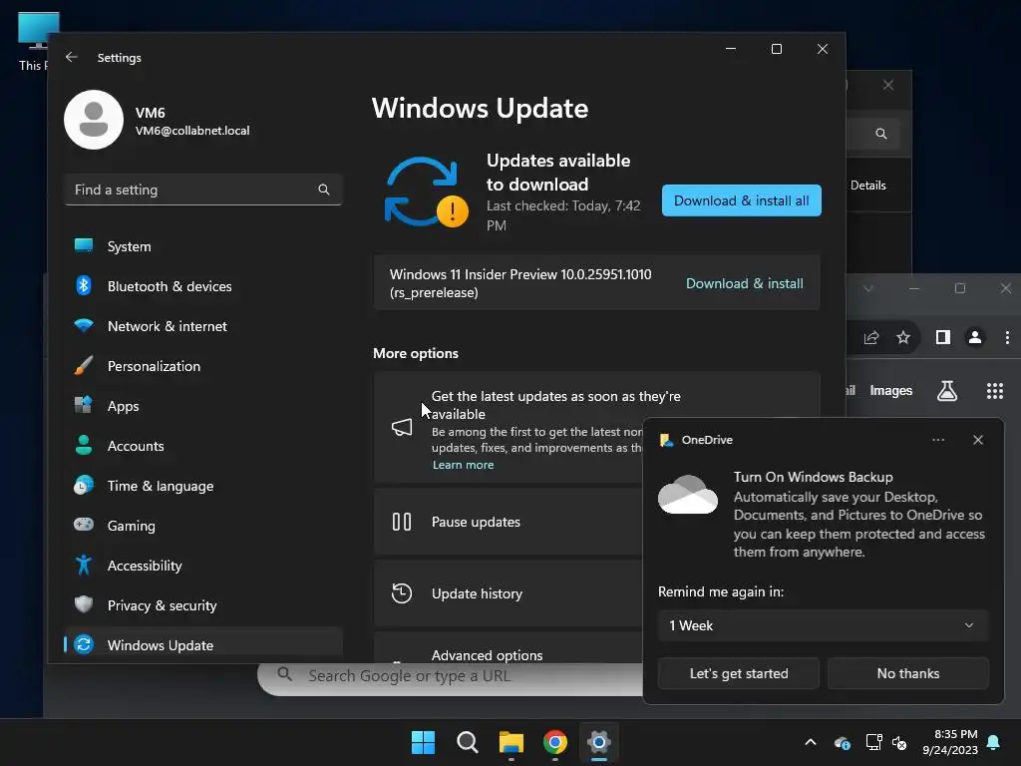Click the megaphone icon for latest updates
1021x766 pixels.
pos(402,427)
